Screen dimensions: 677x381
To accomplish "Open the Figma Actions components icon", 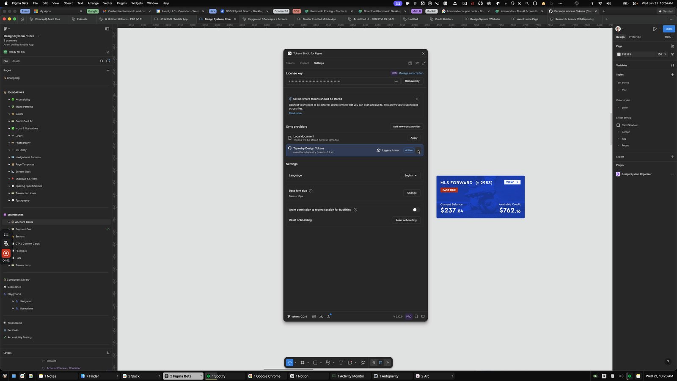I will click(363, 362).
